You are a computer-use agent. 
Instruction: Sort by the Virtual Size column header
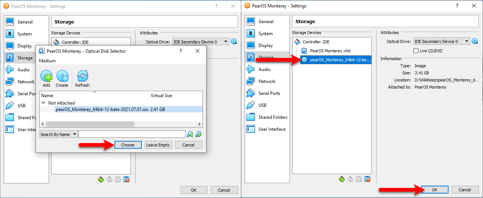[x=176, y=96]
